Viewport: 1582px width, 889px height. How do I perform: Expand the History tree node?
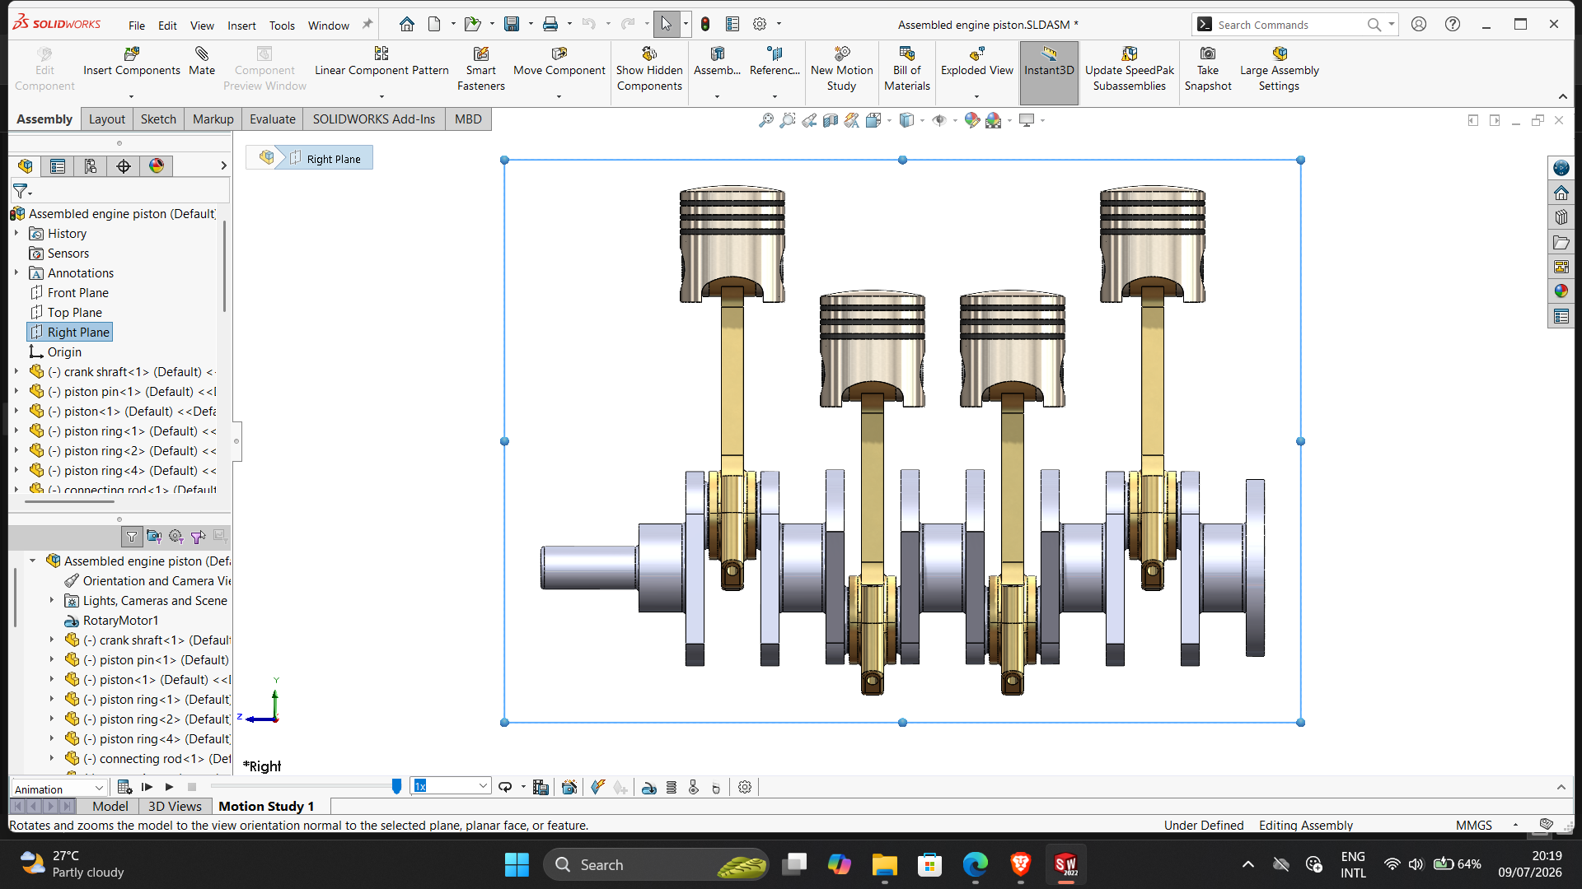pyautogui.click(x=16, y=234)
